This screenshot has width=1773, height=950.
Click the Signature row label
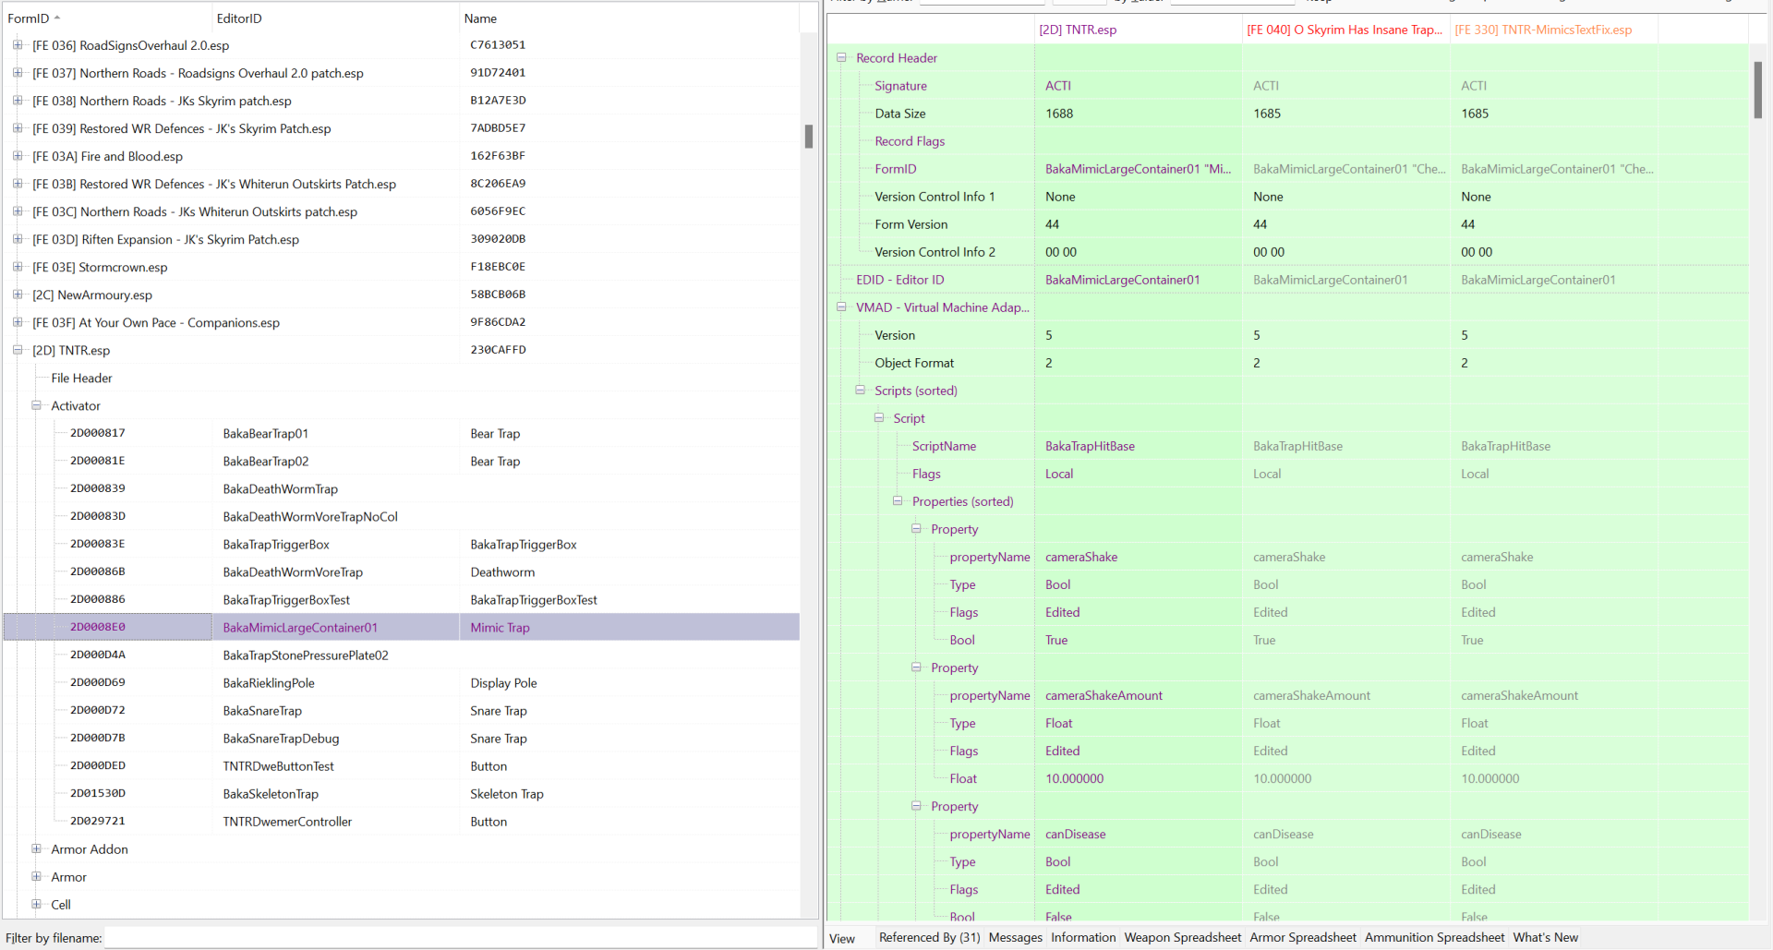900,86
